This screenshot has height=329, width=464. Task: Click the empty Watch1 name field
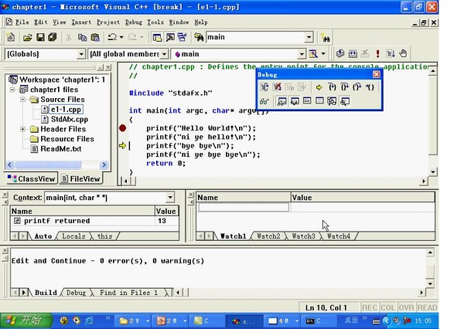point(244,207)
